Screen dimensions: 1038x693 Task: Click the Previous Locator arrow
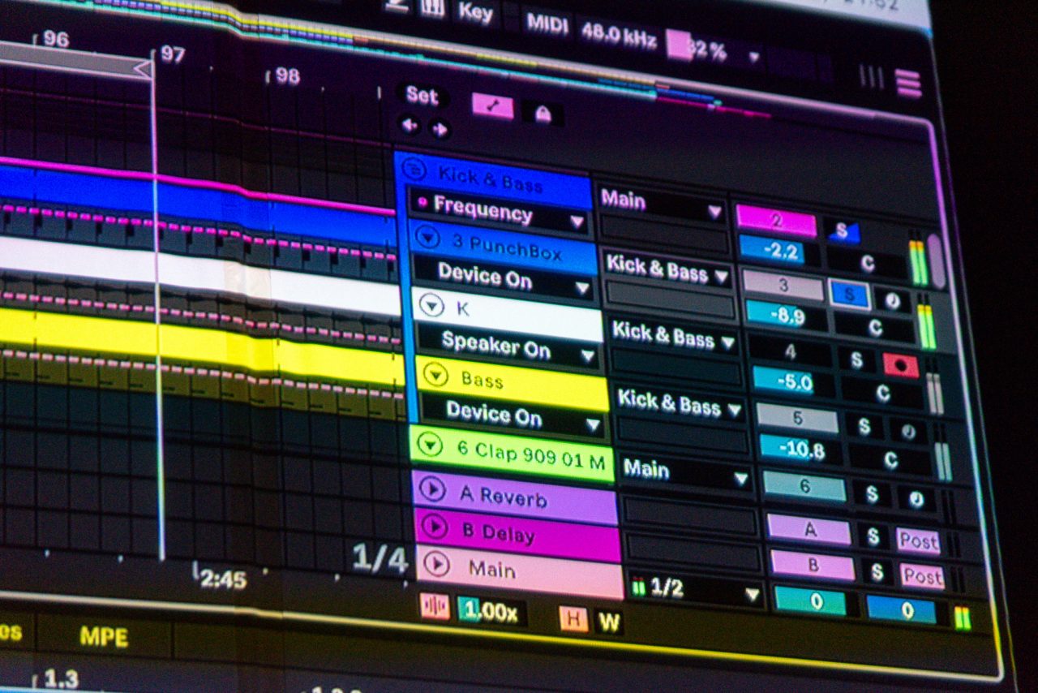(410, 126)
